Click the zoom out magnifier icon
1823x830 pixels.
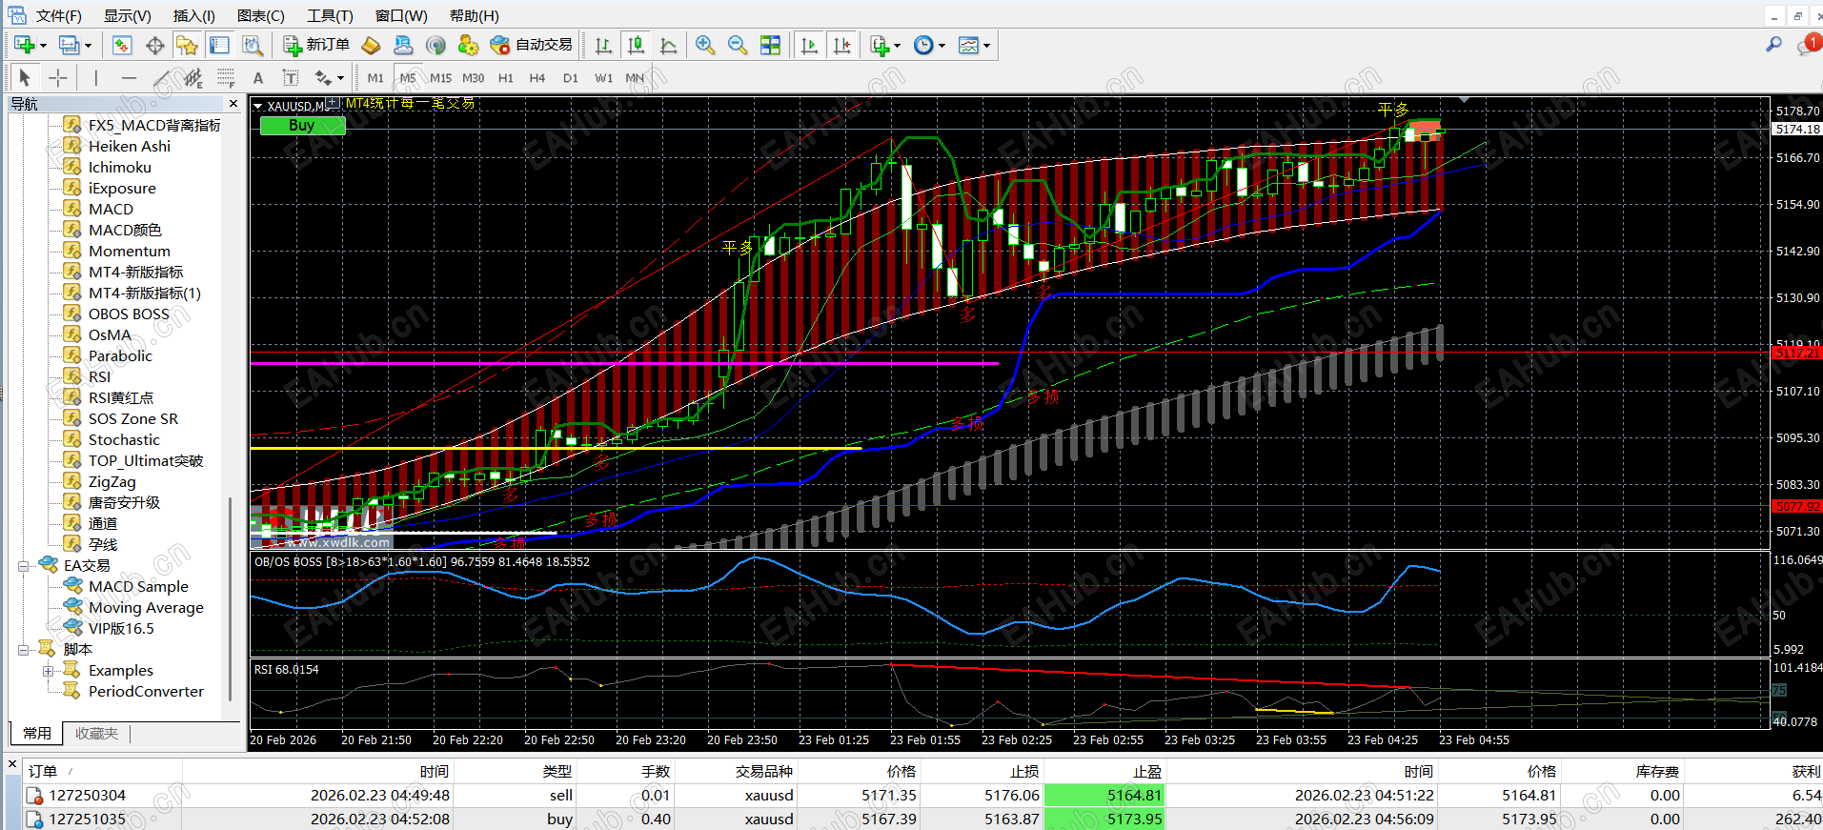click(737, 45)
